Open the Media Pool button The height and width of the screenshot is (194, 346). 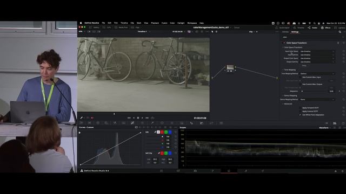(x=121, y=27)
